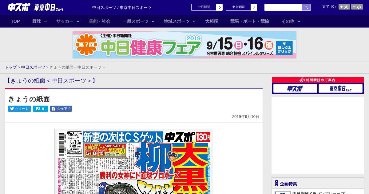The width and height of the screenshot is (369, 194).
Task: Click the 中日健康フェア banner ad
Action: [184, 45]
